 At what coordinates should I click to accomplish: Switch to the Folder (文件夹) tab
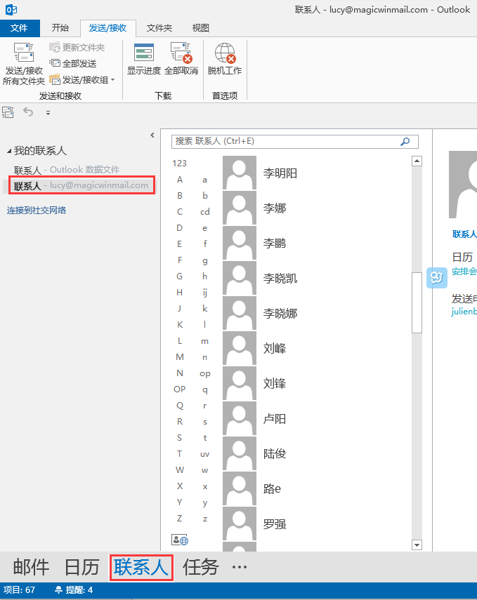click(x=159, y=28)
